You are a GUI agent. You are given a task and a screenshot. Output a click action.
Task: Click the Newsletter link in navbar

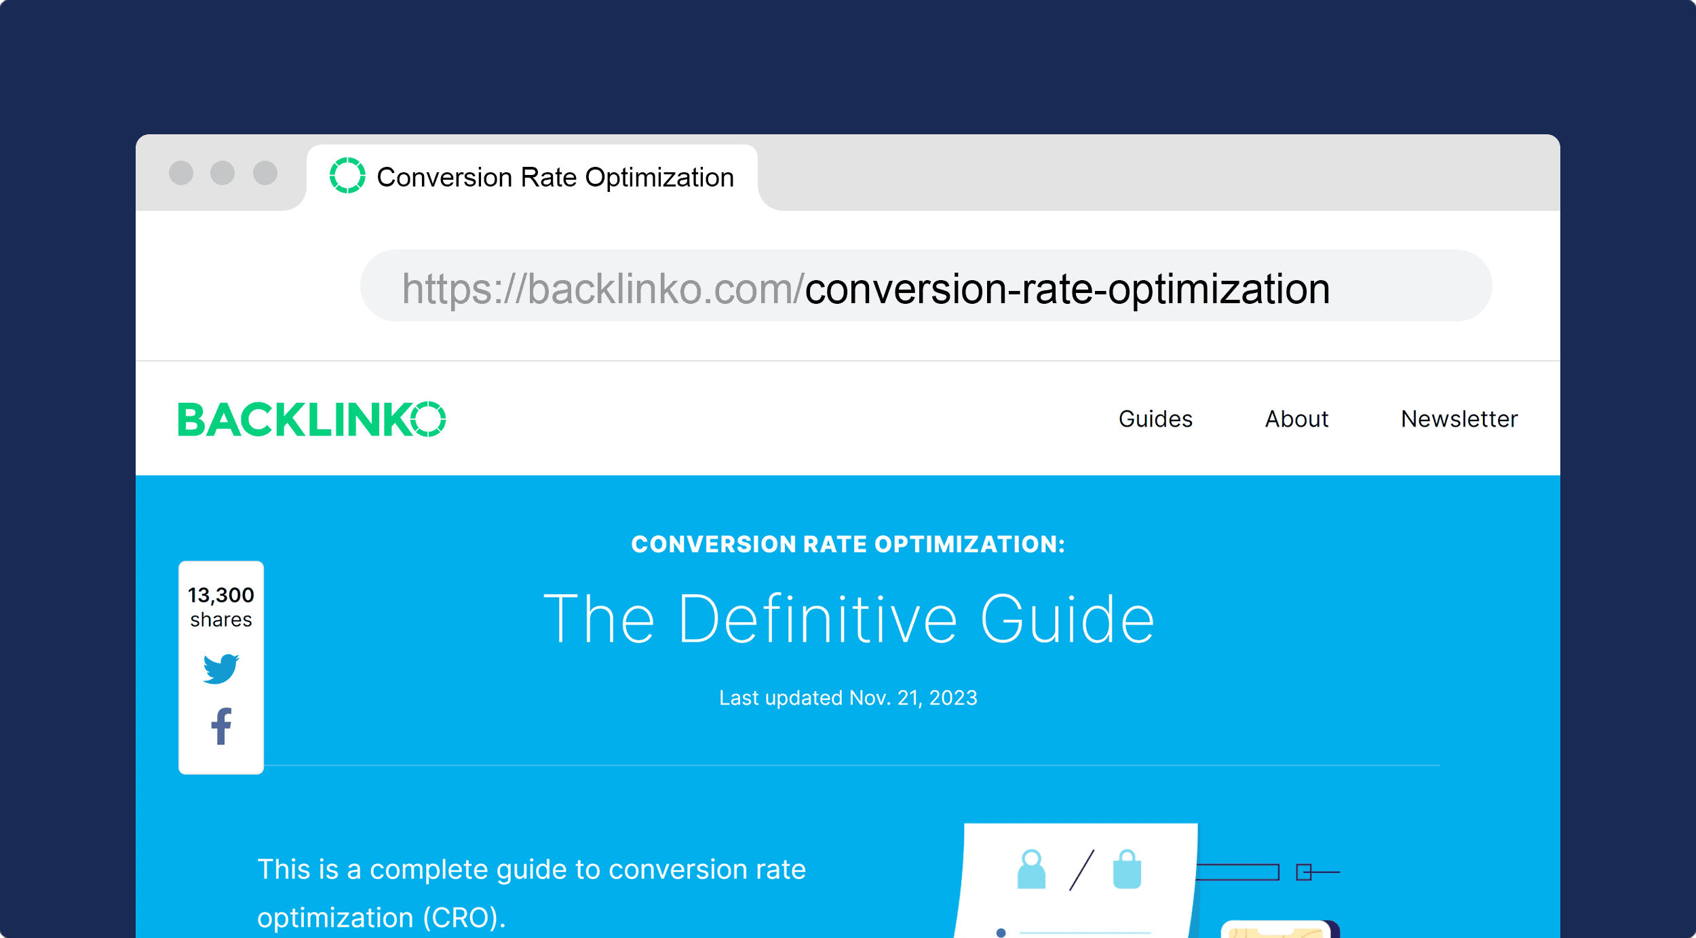pos(1458,418)
